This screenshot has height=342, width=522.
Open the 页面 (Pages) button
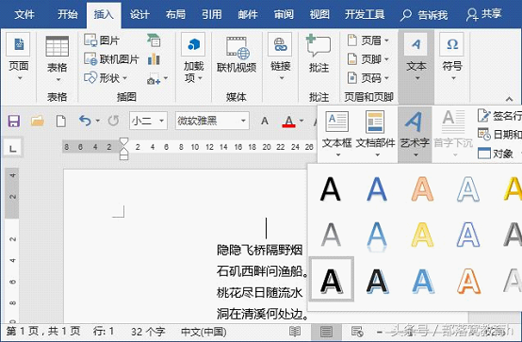pos(19,57)
